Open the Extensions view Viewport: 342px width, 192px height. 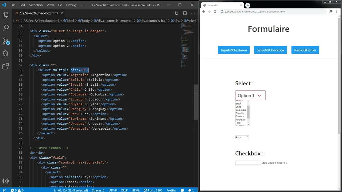(x=6, y=66)
